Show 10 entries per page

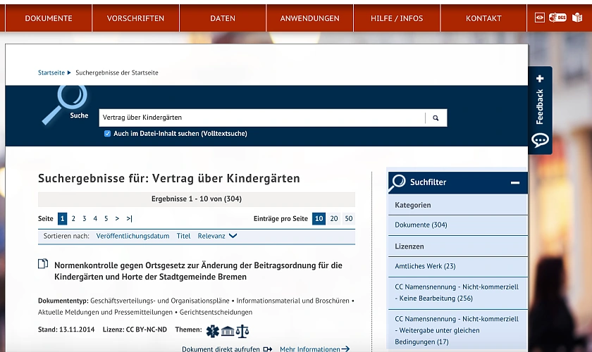319,218
